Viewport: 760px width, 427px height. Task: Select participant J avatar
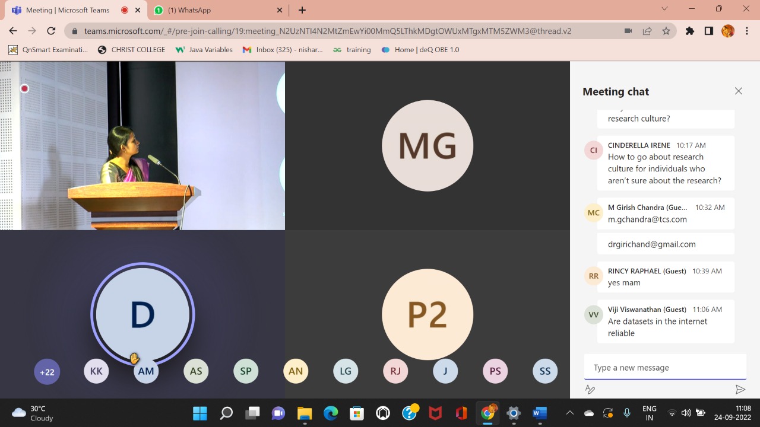coord(445,371)
